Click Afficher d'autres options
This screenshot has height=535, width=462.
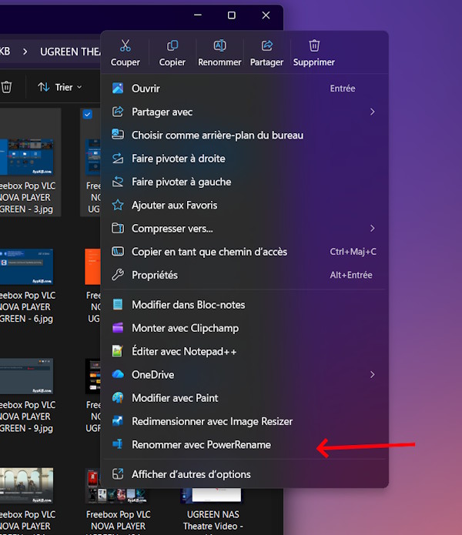click(x=191, y=474)
